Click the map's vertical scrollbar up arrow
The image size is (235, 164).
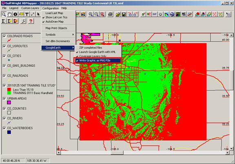232,35
